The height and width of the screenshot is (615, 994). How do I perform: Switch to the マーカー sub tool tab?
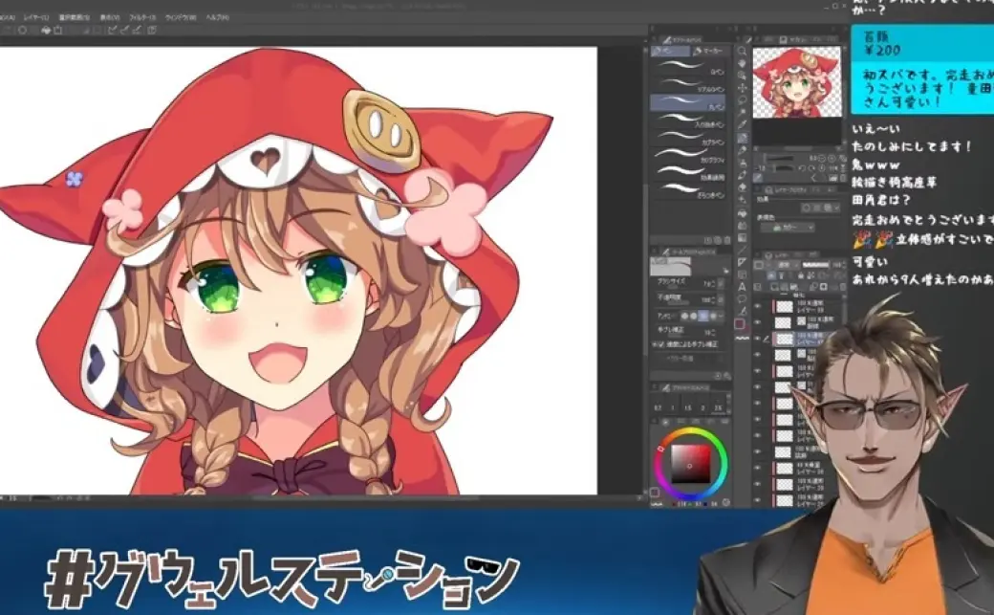click(x=709, y=51)
